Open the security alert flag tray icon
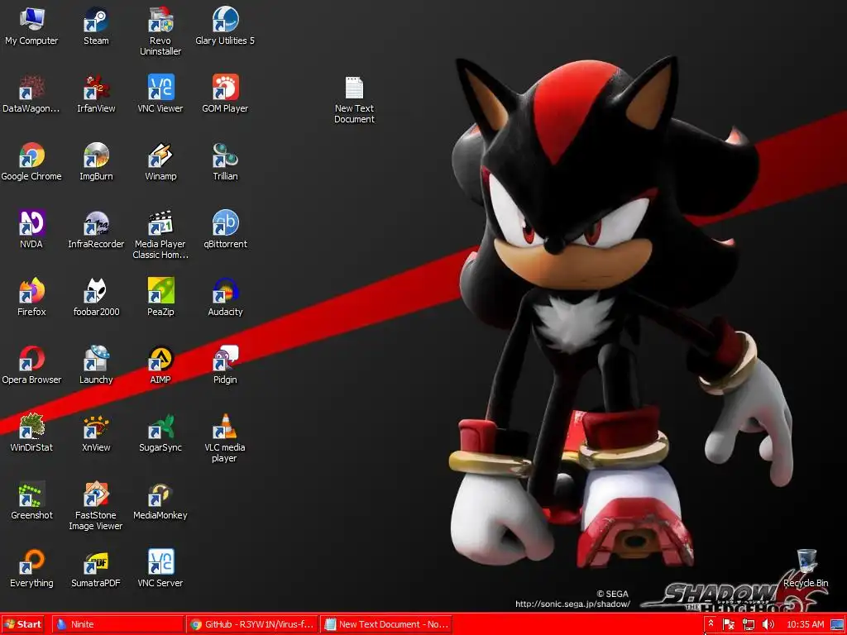This screenshot has height=635, width=847. (729, 625)
